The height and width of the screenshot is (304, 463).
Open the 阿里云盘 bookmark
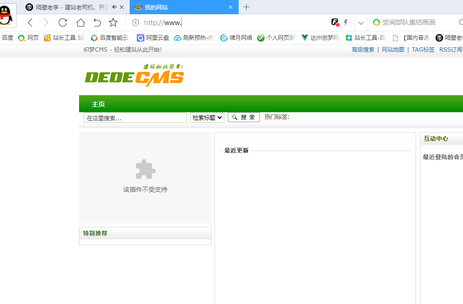(153, 38)
